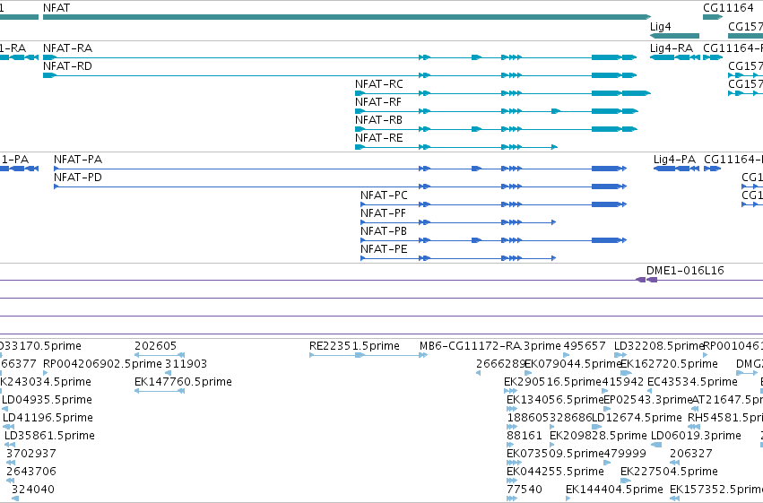This screenshot has height=503, width=763.
Task: Open EST 77540
Action: 525,490
